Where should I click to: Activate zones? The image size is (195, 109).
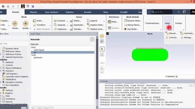pos(76,29)
